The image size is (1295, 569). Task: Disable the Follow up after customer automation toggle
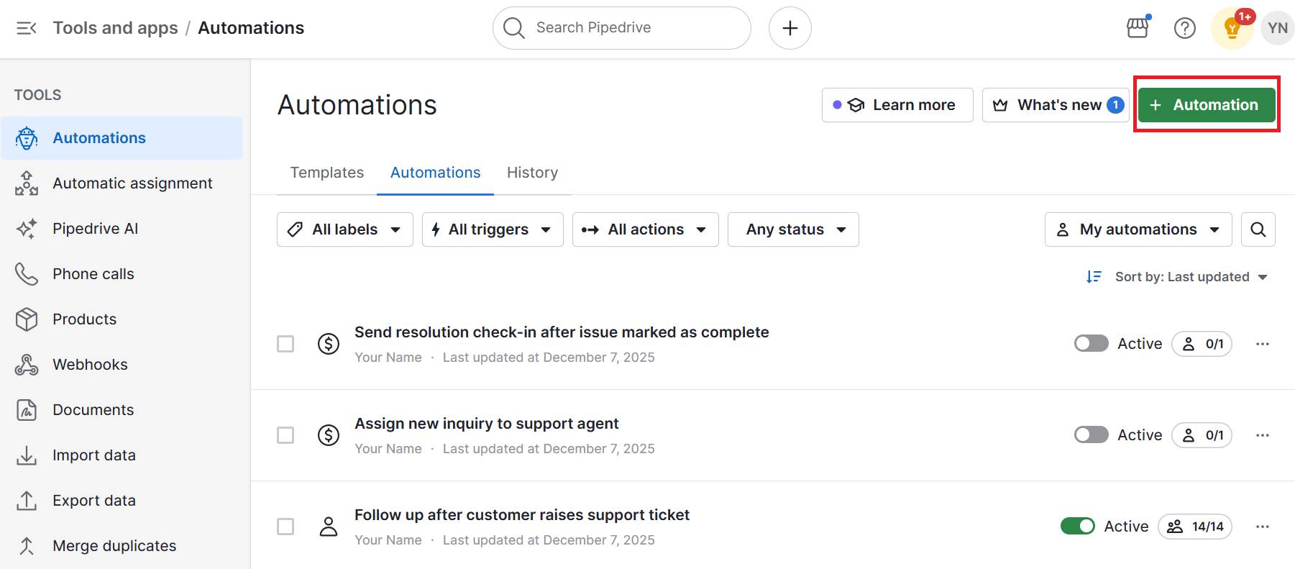point(1077,527)
